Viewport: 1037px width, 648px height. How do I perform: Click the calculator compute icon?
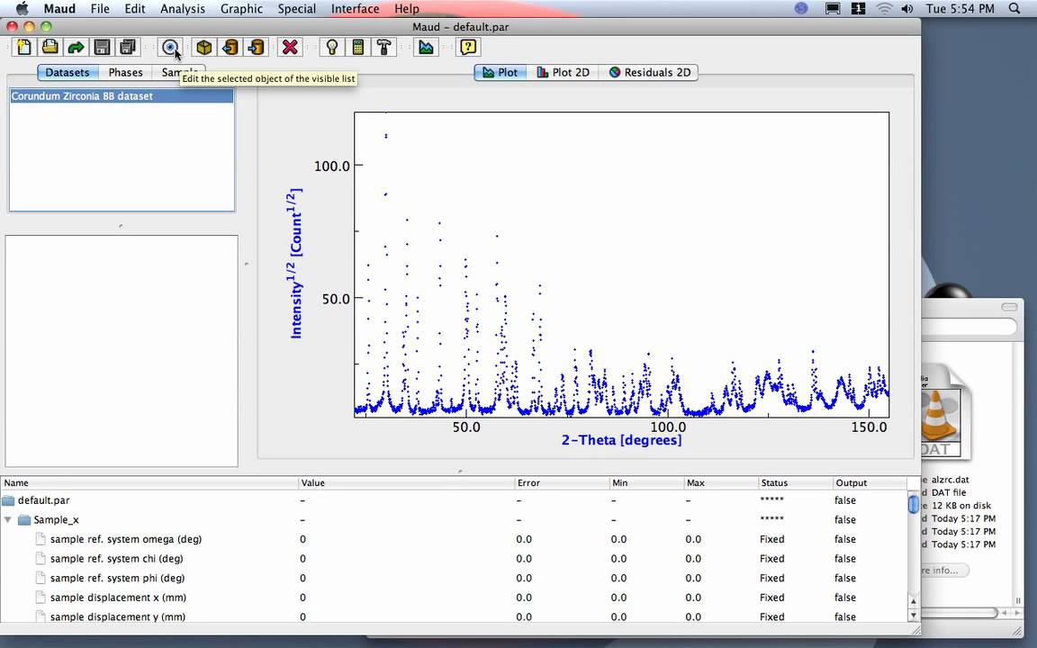[357, 47]
